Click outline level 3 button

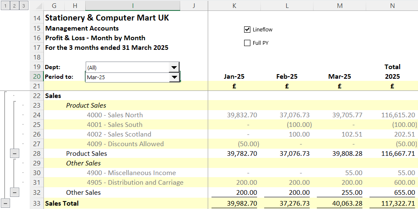23,5
